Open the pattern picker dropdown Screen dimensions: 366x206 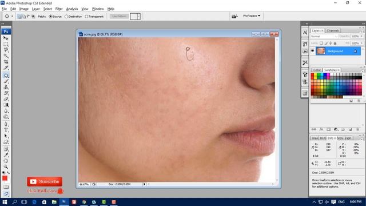click(138, 17)
